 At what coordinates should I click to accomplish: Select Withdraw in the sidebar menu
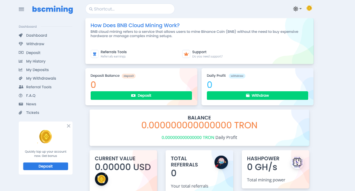tap(35, 44)
